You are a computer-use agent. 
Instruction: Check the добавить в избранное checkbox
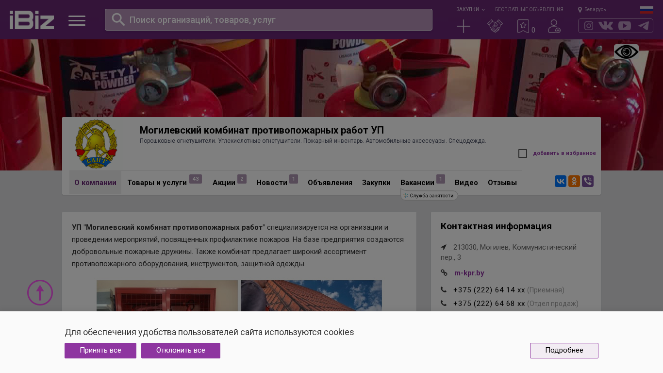pos(523,153)
